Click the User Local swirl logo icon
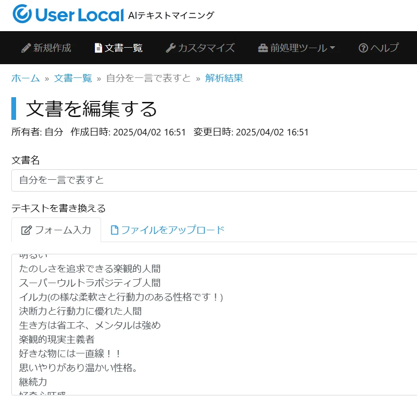Screen dimensions: 417x402 click(x=22, y=14)
